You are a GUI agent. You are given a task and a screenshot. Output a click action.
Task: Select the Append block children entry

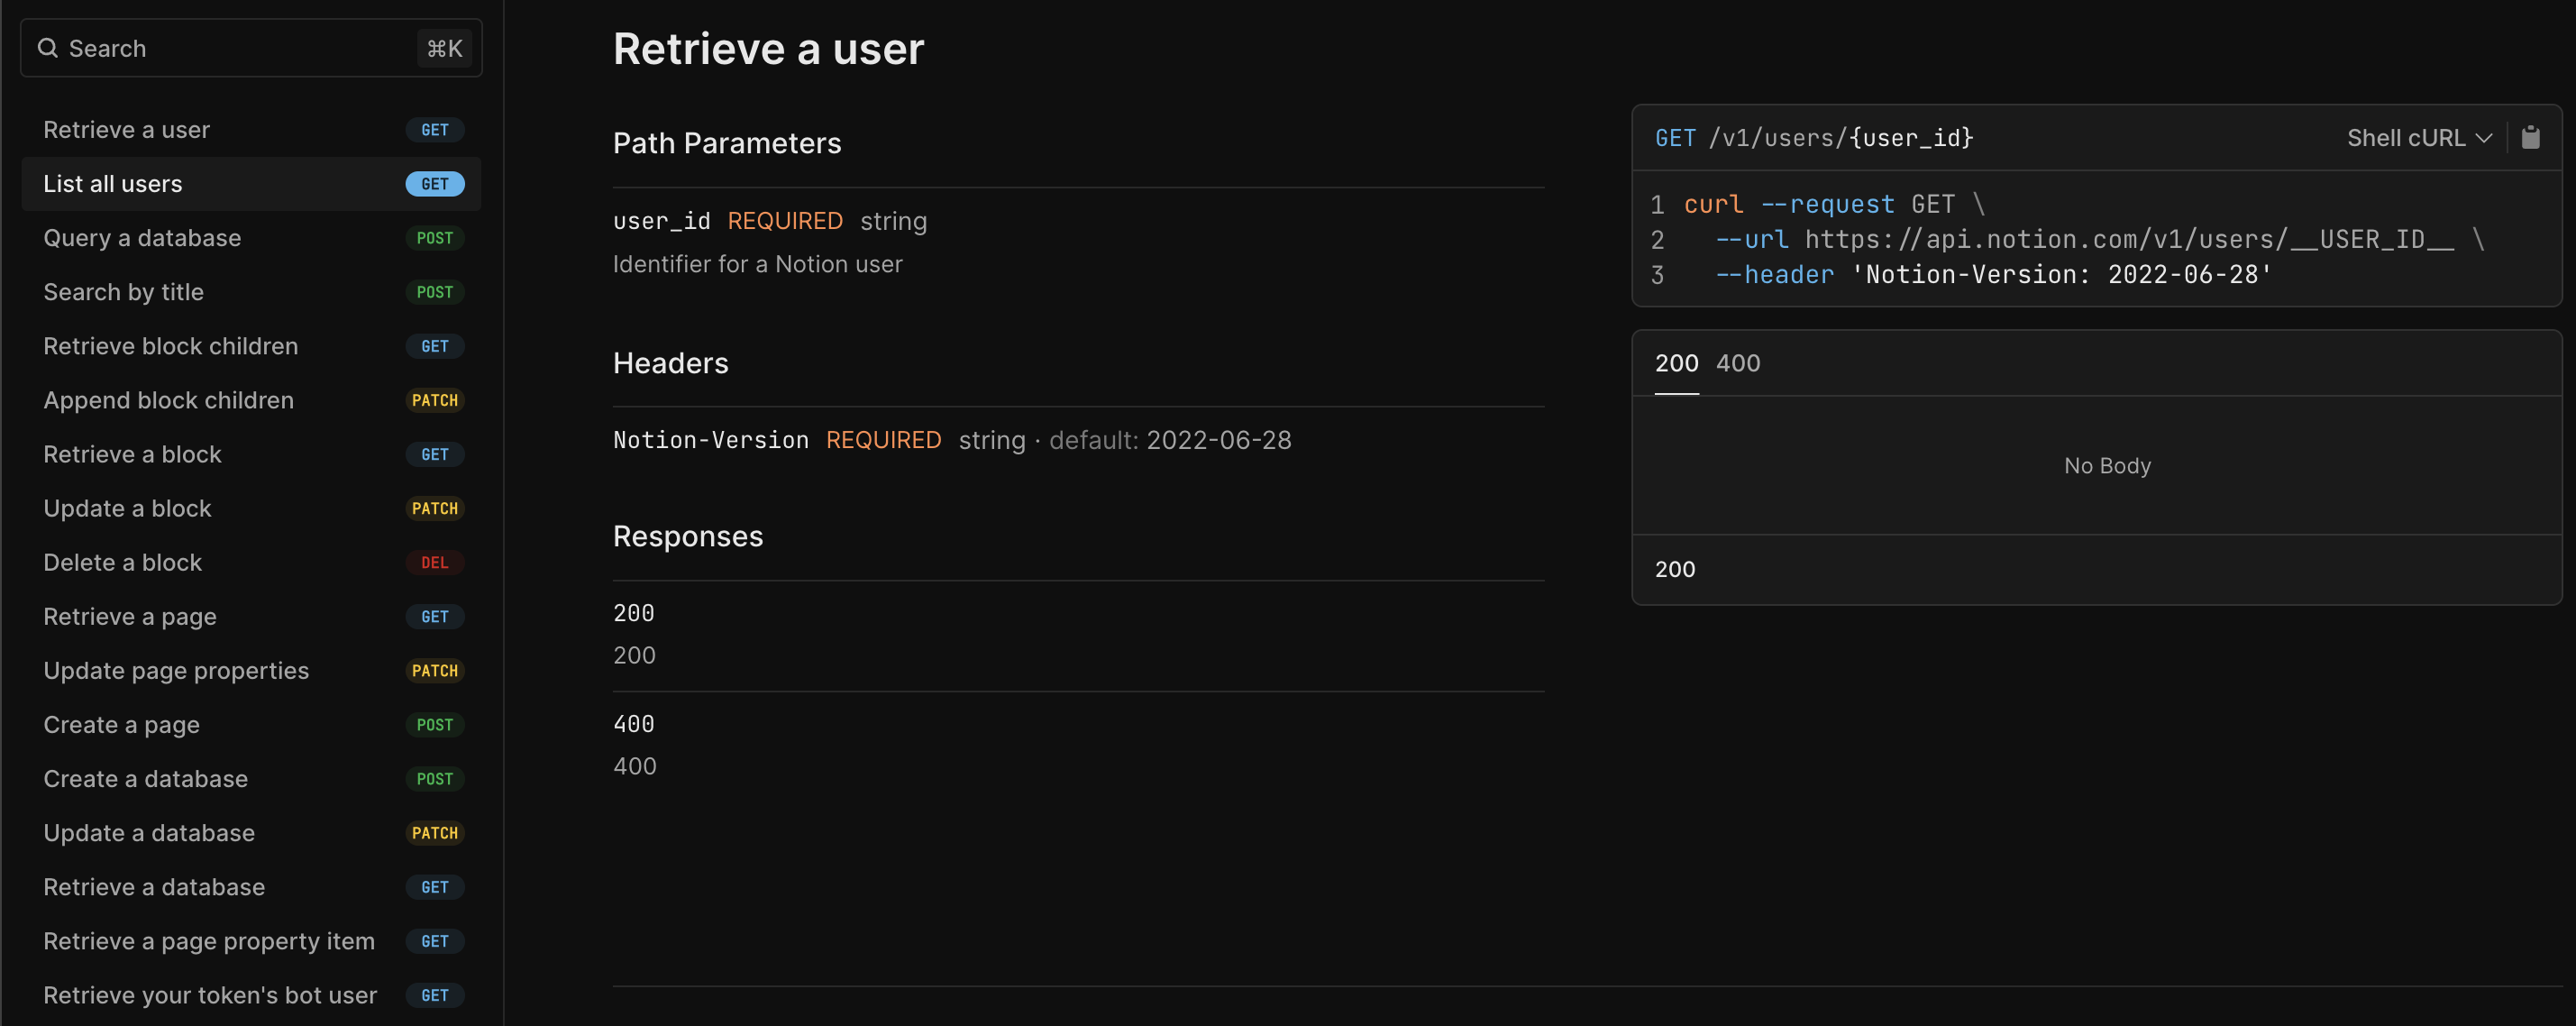coord(168,400)
